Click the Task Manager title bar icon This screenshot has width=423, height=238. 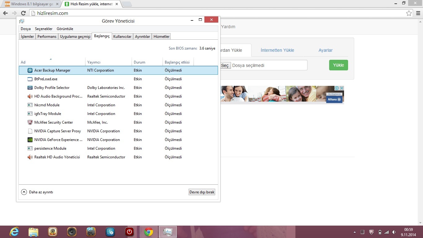tap(22, 21)
